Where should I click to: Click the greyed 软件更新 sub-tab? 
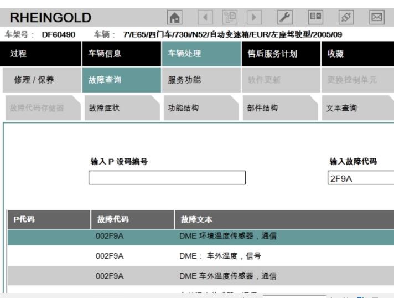pos(281,80)
